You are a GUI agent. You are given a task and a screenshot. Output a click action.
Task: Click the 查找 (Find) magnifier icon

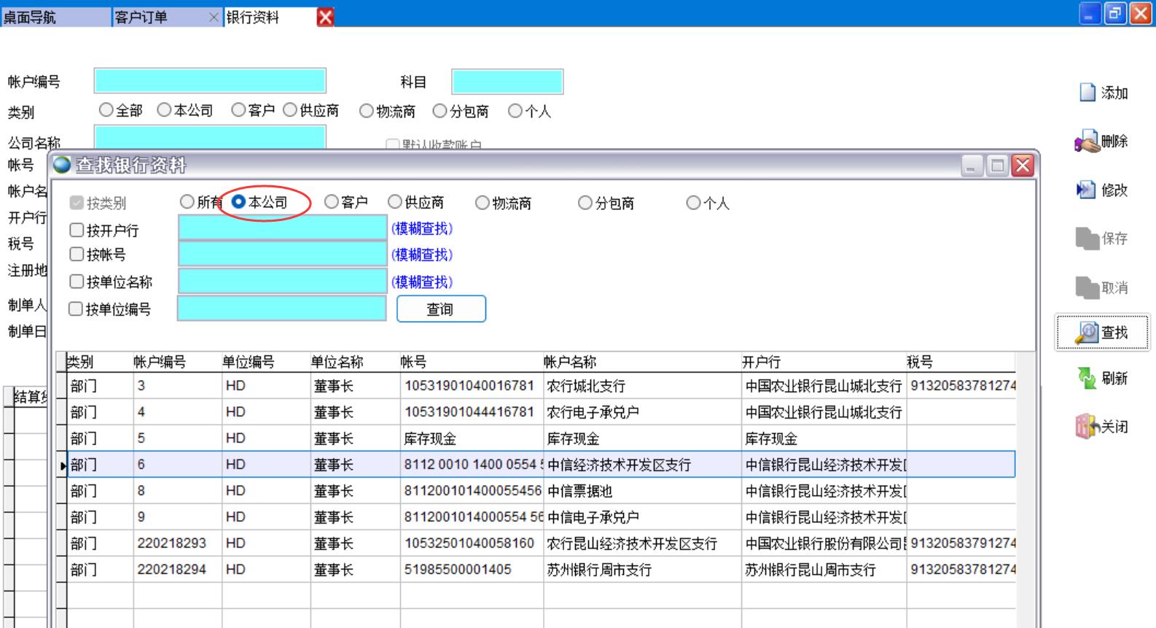click(x=1087, y=333)
